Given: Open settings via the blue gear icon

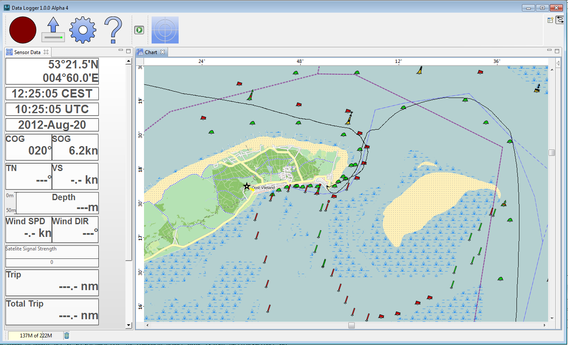Looking at the screenshot, I should (83, 30).
